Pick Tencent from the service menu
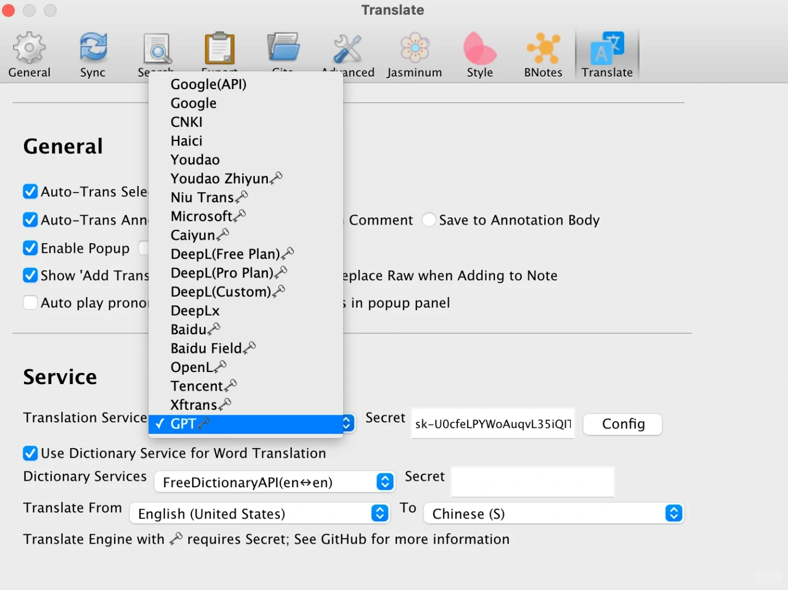Viewport: 788px width, 590px height. tap(246, 386)
